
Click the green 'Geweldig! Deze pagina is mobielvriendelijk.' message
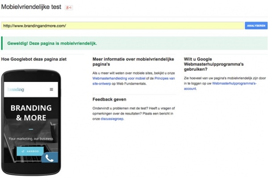click(x=52, y=43)
